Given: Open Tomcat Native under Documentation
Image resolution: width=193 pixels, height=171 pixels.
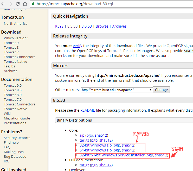Looking at the screenshot, I should pyautogui.click(x=15, y=109).
